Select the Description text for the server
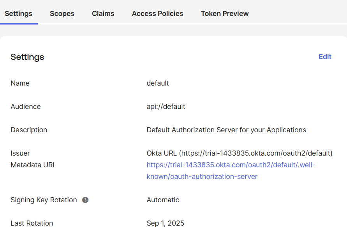The width and height of the screenshot is (347, 240). [x=226, y=130]
